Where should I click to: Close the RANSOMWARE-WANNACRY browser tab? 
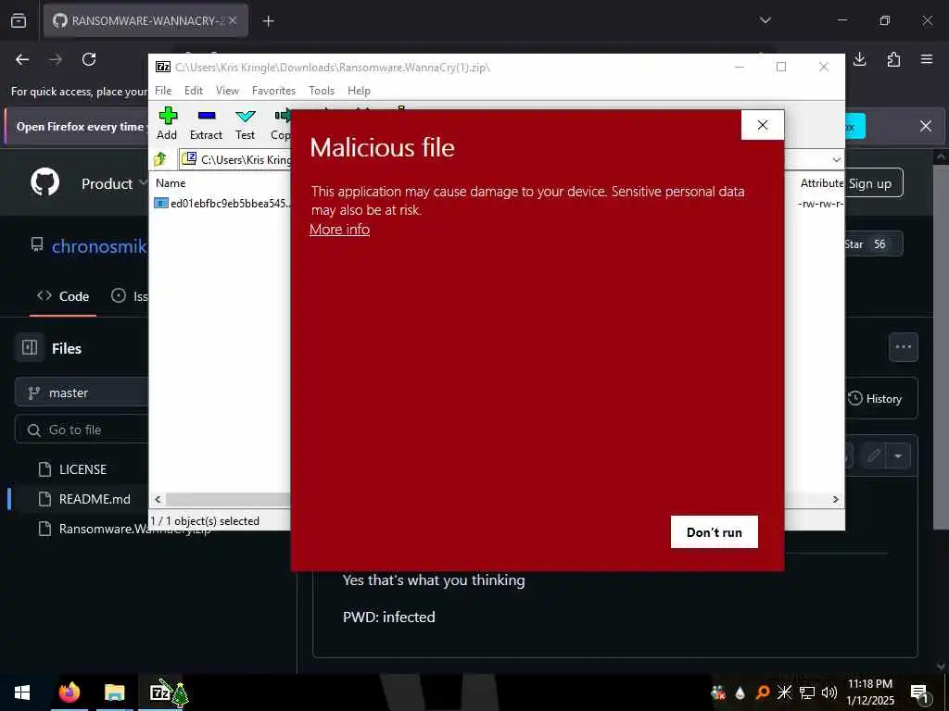coord(233,21)
